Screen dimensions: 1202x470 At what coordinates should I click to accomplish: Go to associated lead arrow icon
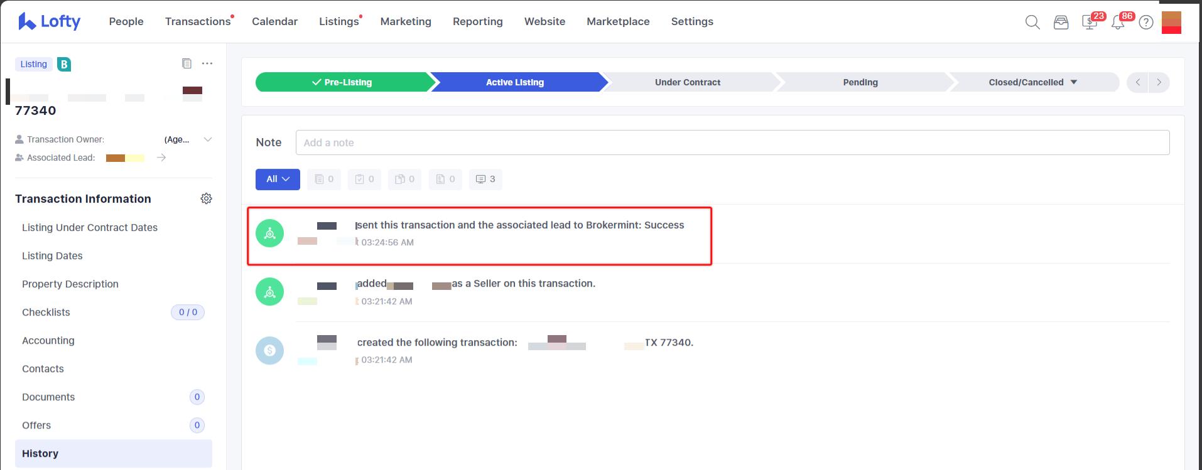pos(161,158)
